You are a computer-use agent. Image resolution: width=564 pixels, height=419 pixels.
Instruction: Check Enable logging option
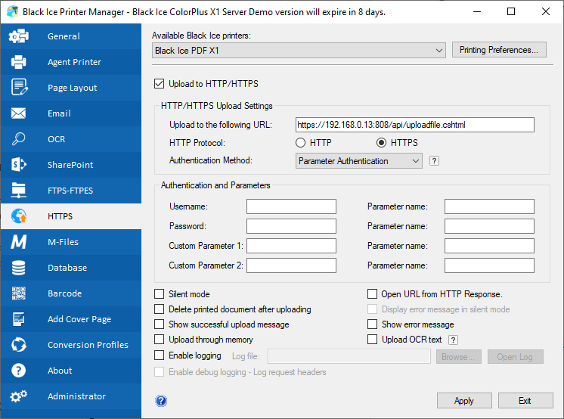(x=159, y=355)
